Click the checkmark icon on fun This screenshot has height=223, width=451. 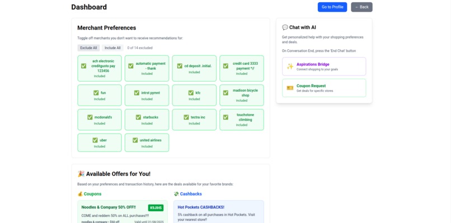pos(96,93)
